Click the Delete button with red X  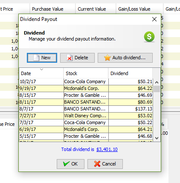point(77,58)
